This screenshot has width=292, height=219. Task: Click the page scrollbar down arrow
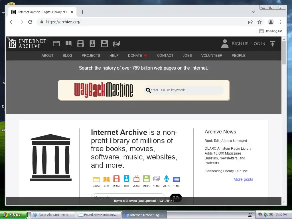[284, 202]
